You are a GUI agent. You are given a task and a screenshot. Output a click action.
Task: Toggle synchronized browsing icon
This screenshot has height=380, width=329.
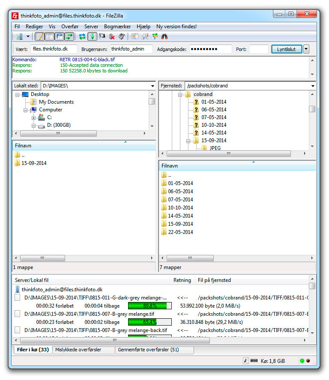click(x=155, y=36)
